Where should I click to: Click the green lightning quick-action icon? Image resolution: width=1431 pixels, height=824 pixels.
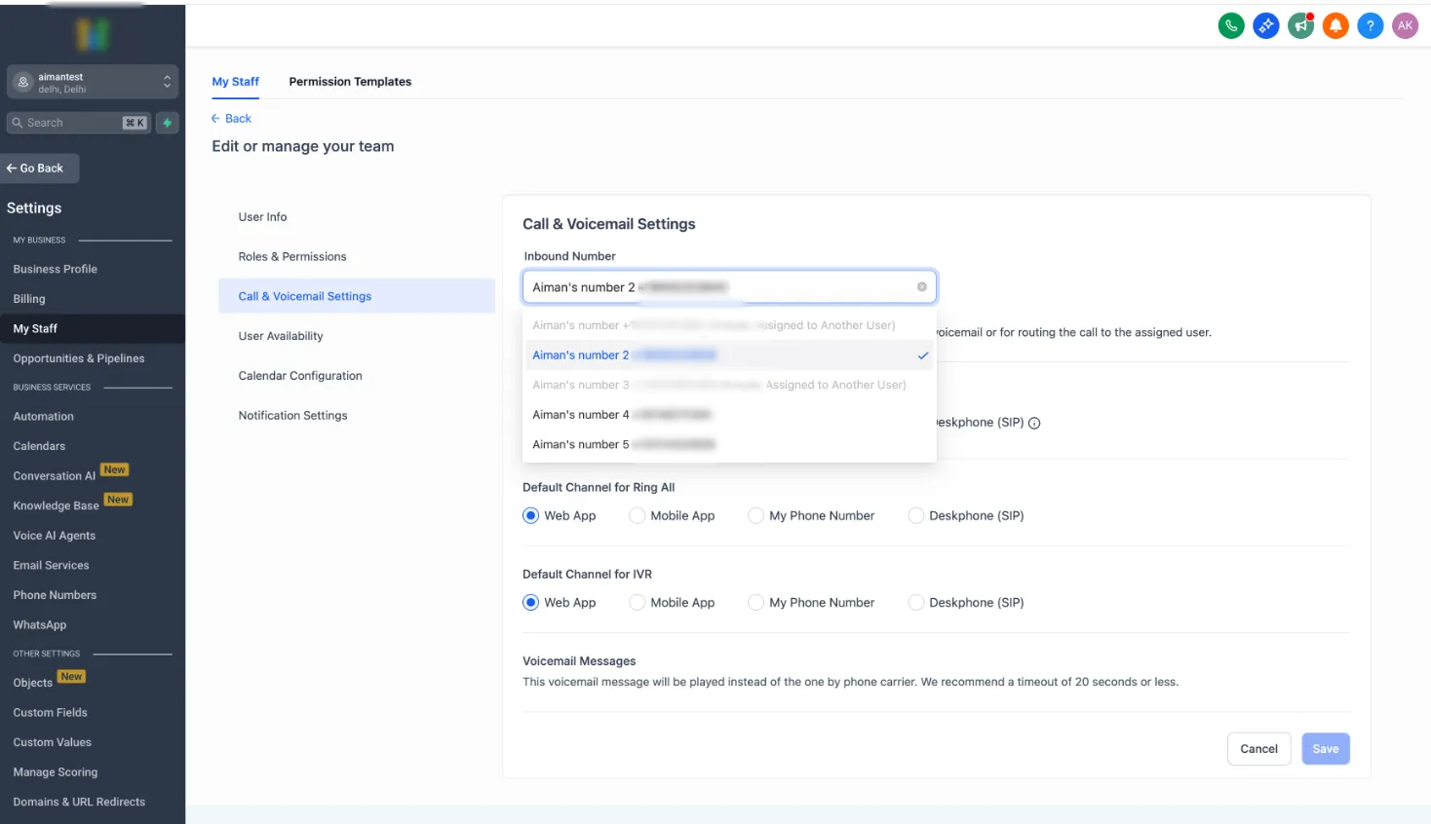pyautogui.click(x=168, y=123)
